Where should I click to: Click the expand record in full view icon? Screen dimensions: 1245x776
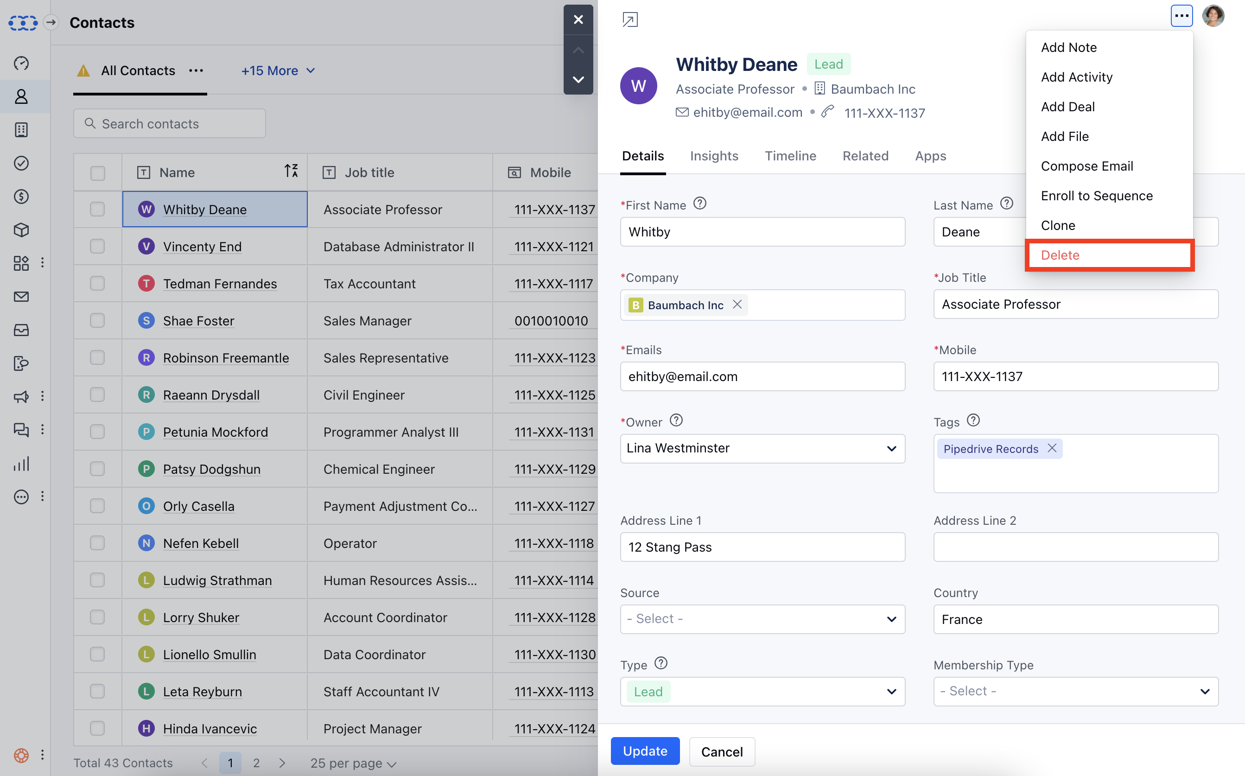630,19
